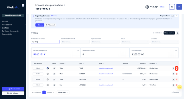Click the phone number 06.00.00.00.00
Screen dimensions: 184x99
point(127,74)
